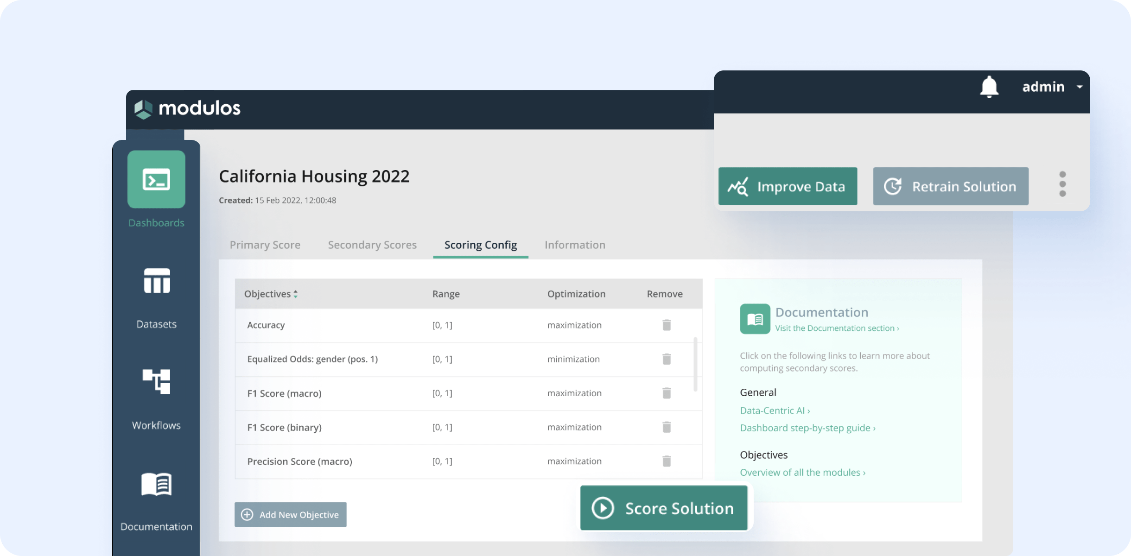This screenshot has width=1131, height=556.
Task: Remove Precision Score (macro) trash icon
Action: pyautogui.click(x=667, y=461)
